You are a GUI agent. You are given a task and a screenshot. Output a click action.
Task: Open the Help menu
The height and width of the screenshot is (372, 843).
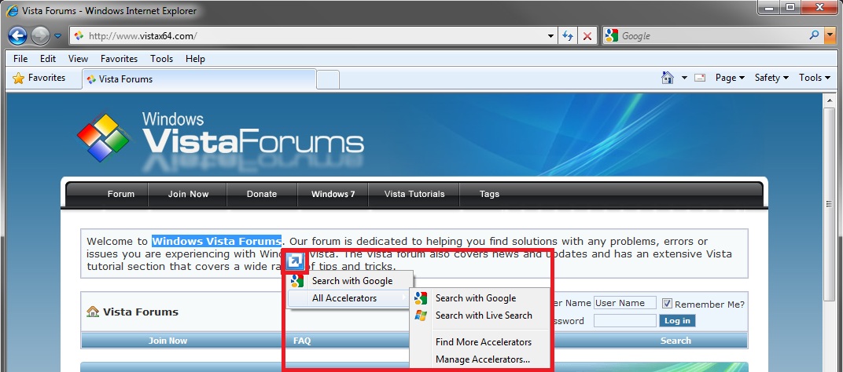click(x=195, y=59)
